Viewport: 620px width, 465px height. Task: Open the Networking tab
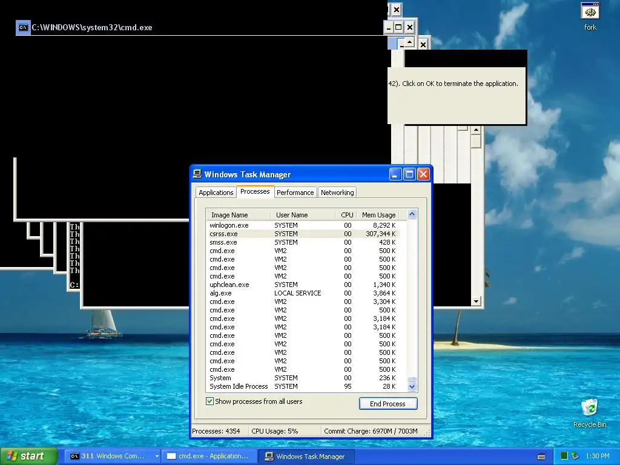coord(337,193)
